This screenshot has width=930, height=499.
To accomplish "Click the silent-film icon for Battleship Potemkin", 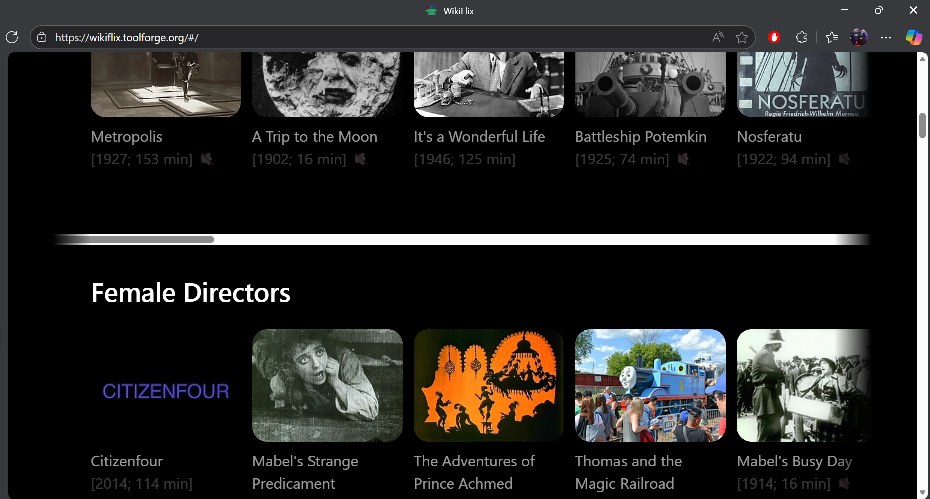I will coord(683,159).
